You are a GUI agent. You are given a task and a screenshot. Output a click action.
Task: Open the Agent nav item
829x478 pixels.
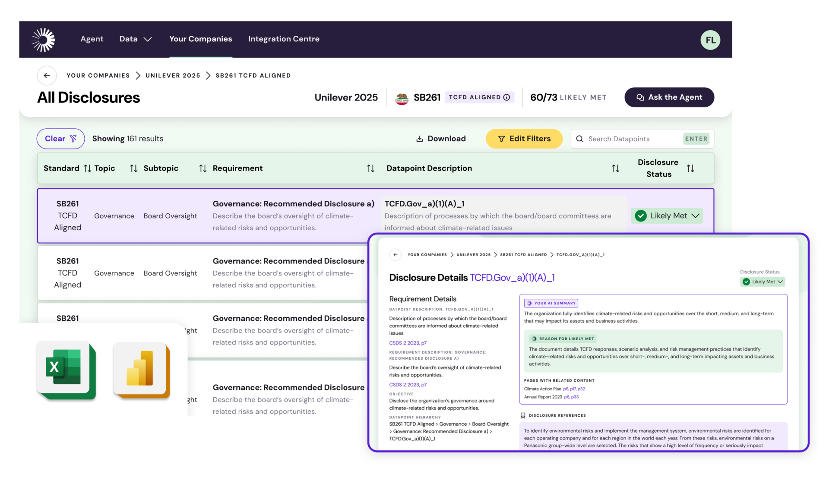pos(92,39)
